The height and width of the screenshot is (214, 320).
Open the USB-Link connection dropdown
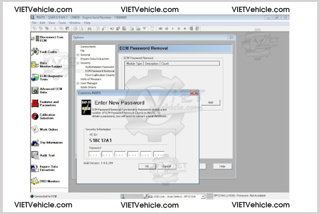[x=203, y=197]
